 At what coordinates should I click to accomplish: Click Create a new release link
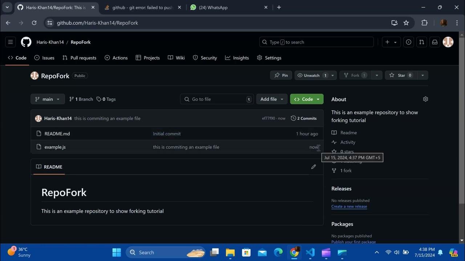pyautogui.click(x=349, y=206)
